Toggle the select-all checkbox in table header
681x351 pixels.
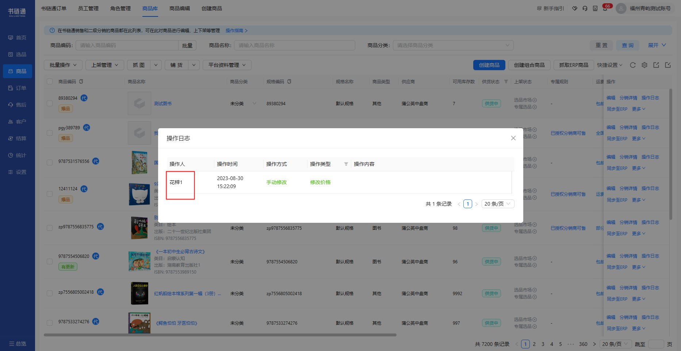50,82
